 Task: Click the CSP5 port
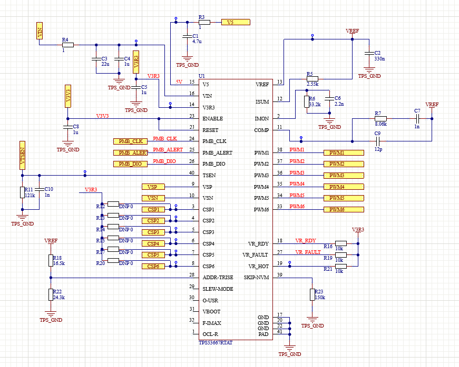click(x=153, y=255)
